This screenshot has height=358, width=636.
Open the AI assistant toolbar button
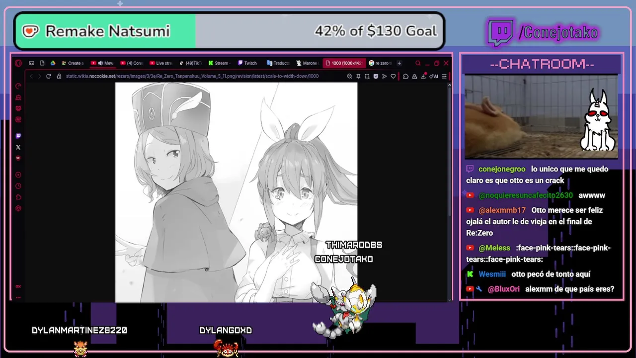tap(433, 76)
